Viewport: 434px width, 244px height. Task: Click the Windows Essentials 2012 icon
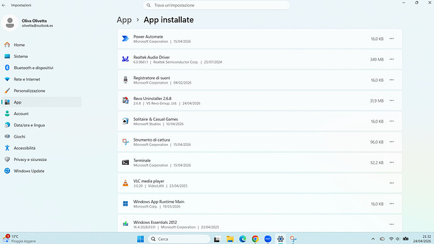pos(125,223)
